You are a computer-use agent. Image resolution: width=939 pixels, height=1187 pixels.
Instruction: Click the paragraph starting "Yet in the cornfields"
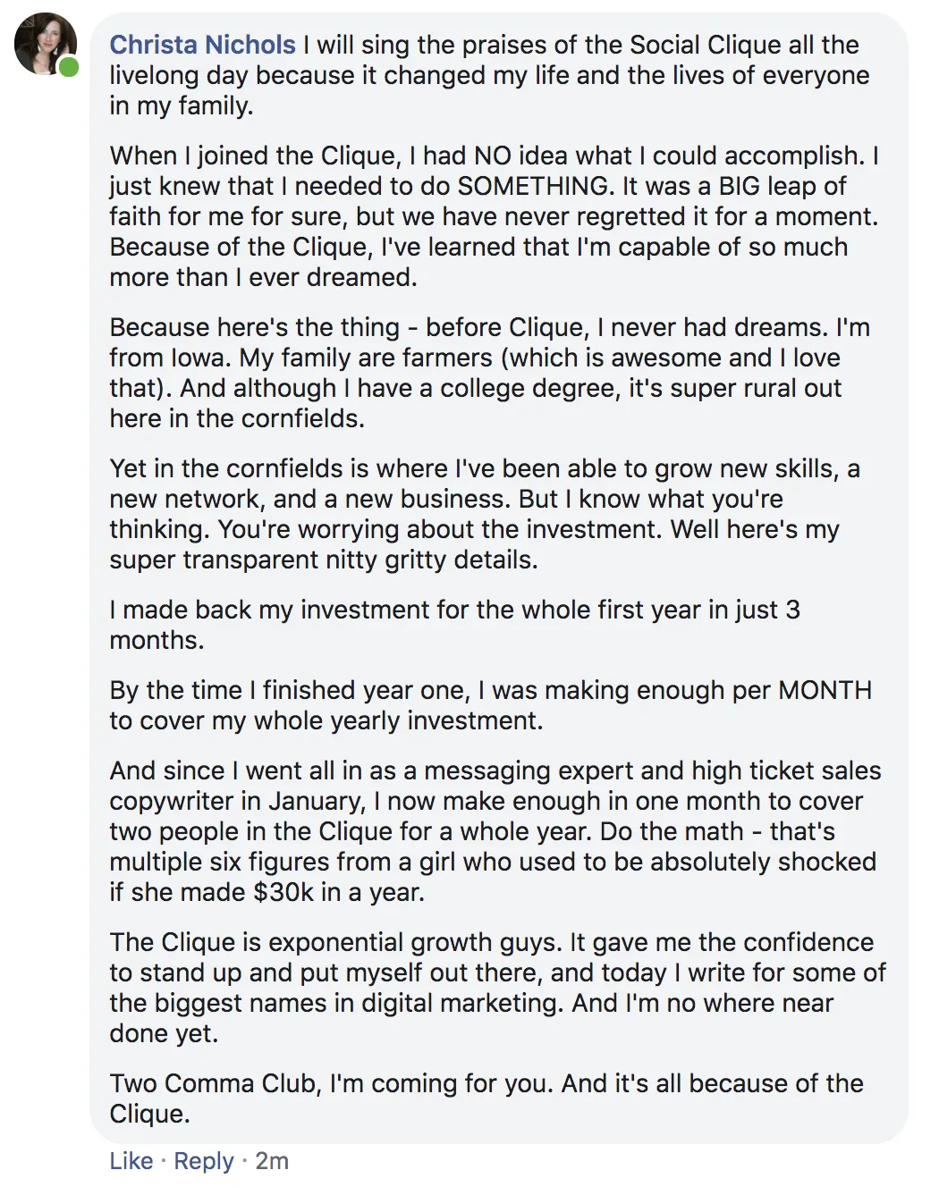pyautogui.click(x=484, y=514)
